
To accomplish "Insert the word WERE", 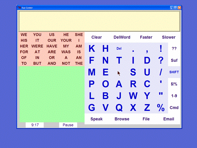I will click(x=37, y=46).
